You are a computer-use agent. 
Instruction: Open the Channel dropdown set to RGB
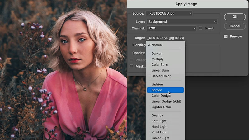171,28
